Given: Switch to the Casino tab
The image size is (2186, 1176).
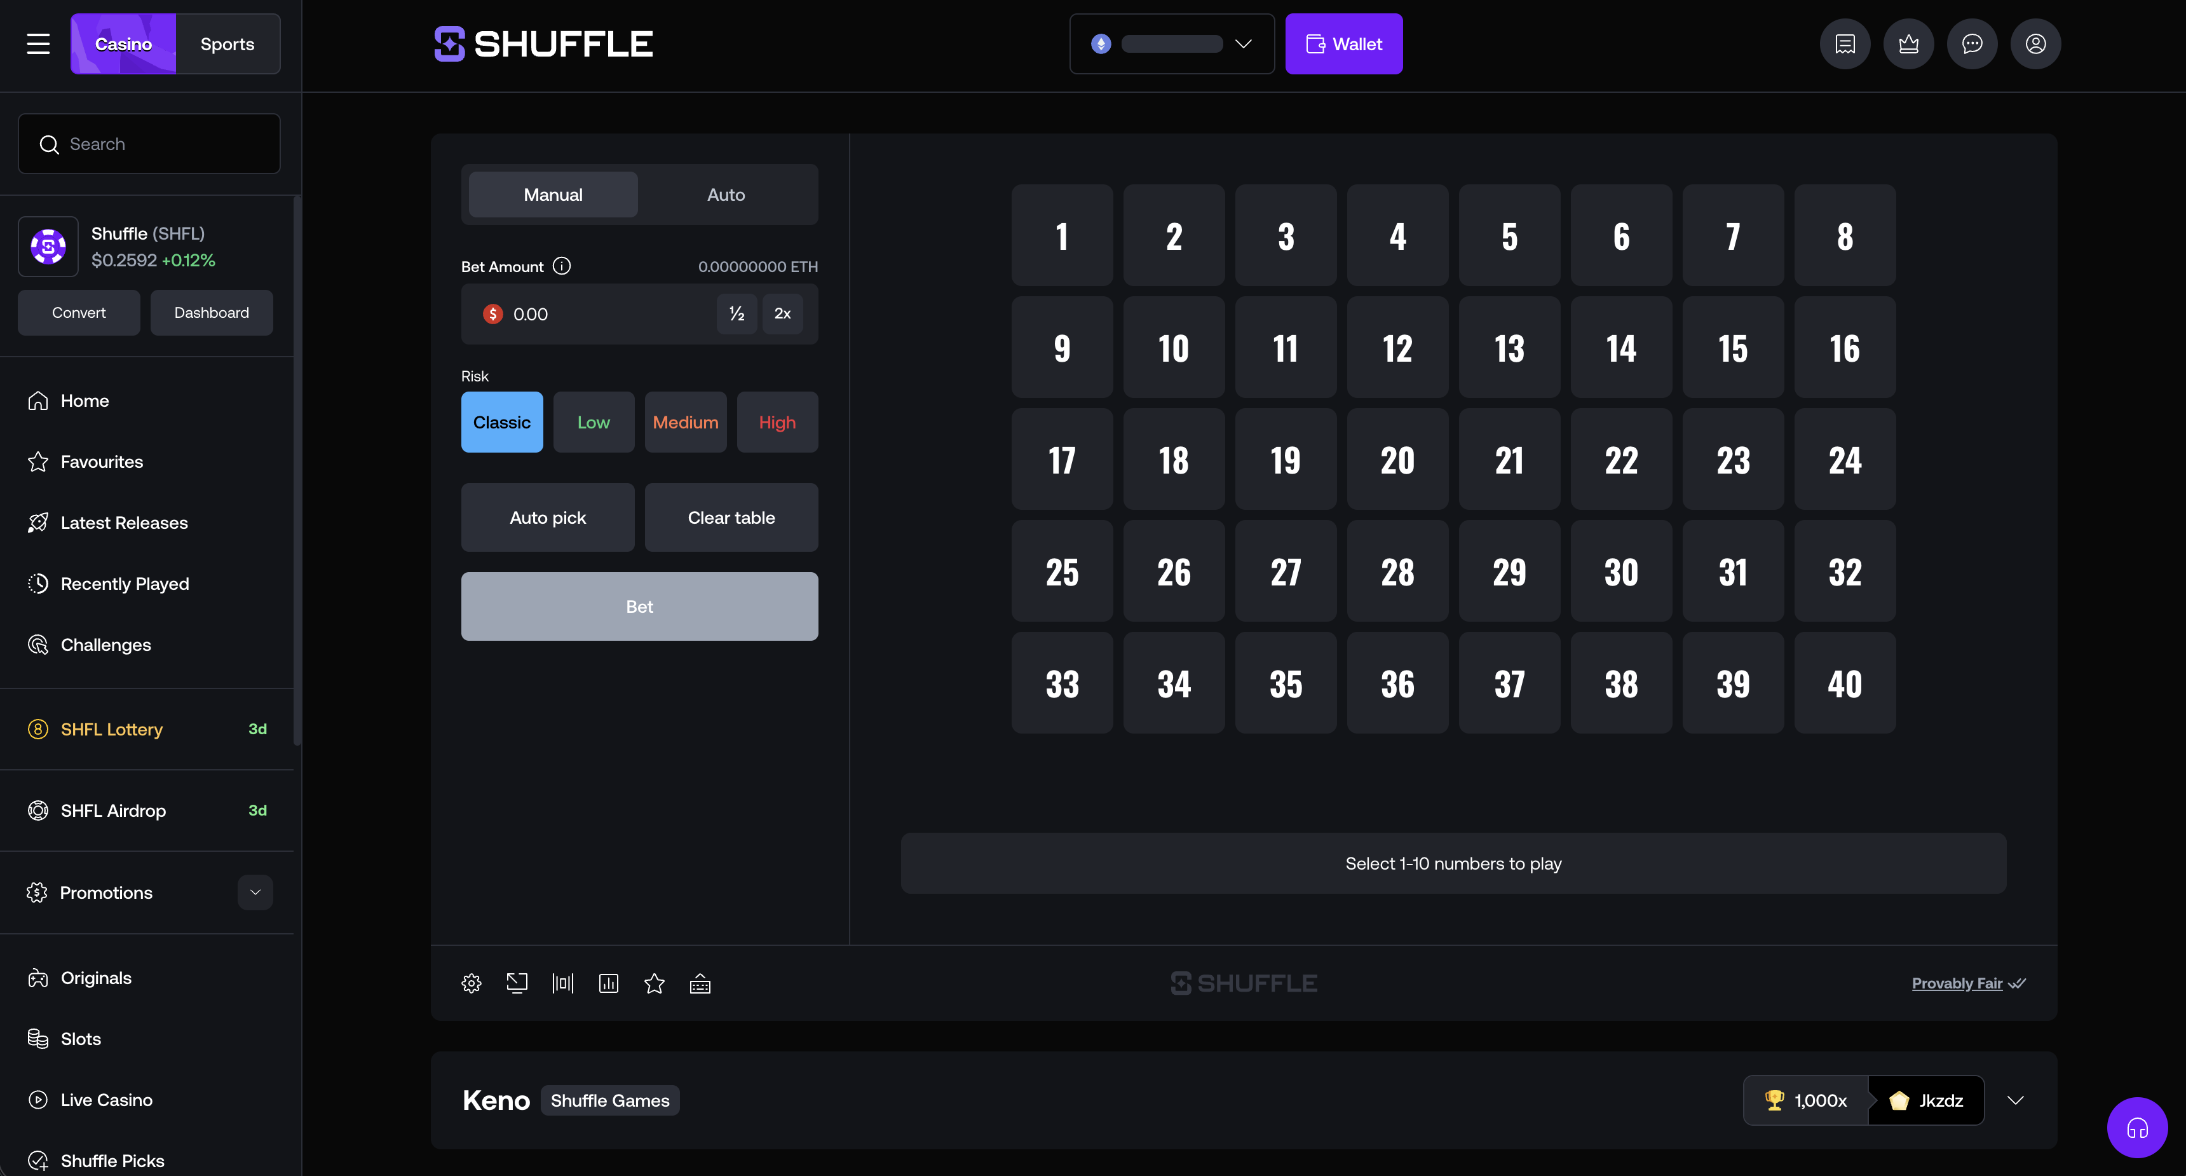Looking at the screenshot, I should (x=123, y=44).
